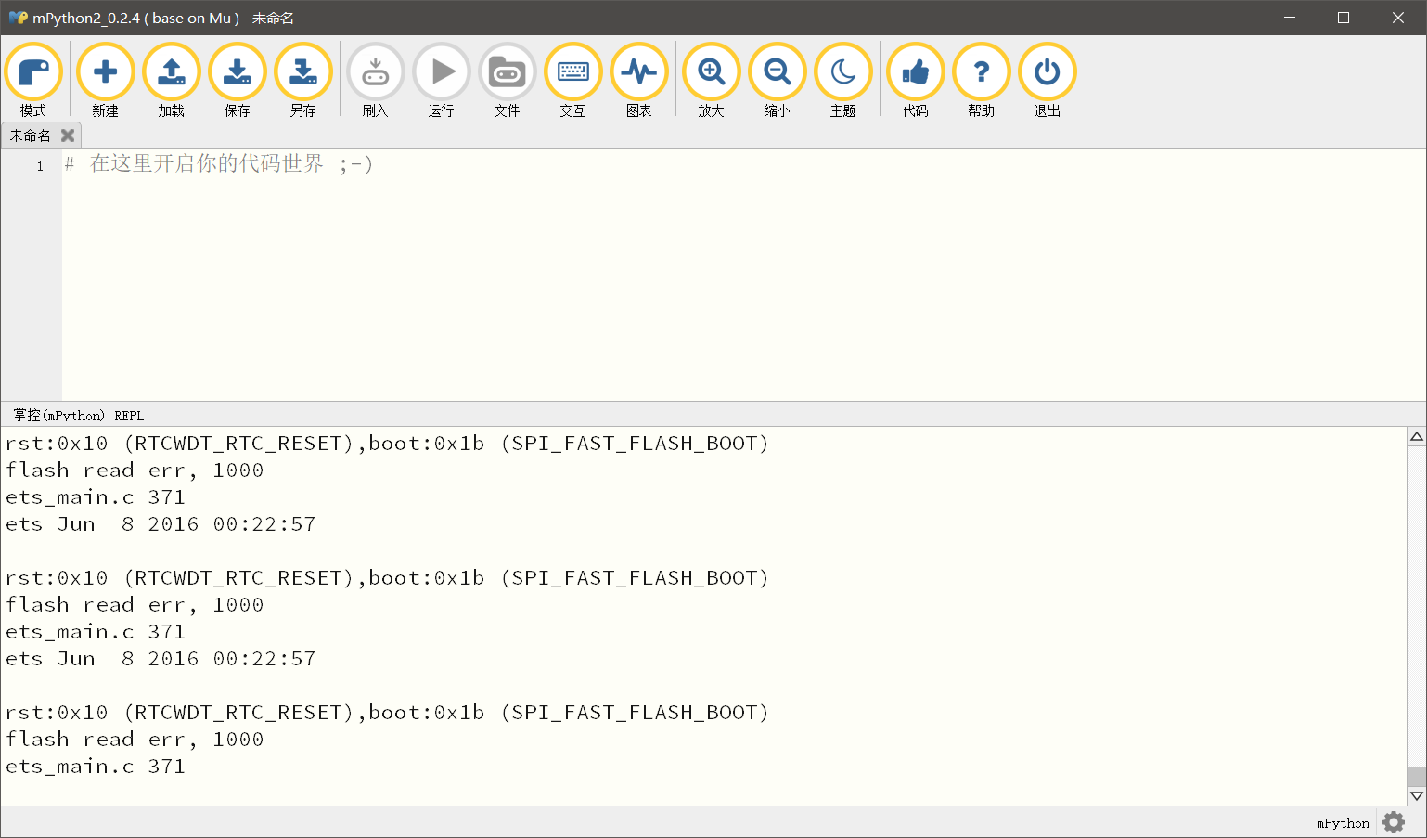Open settings gear in status bar
The width and height of the screenshot is (1427, 838).
1394,822
